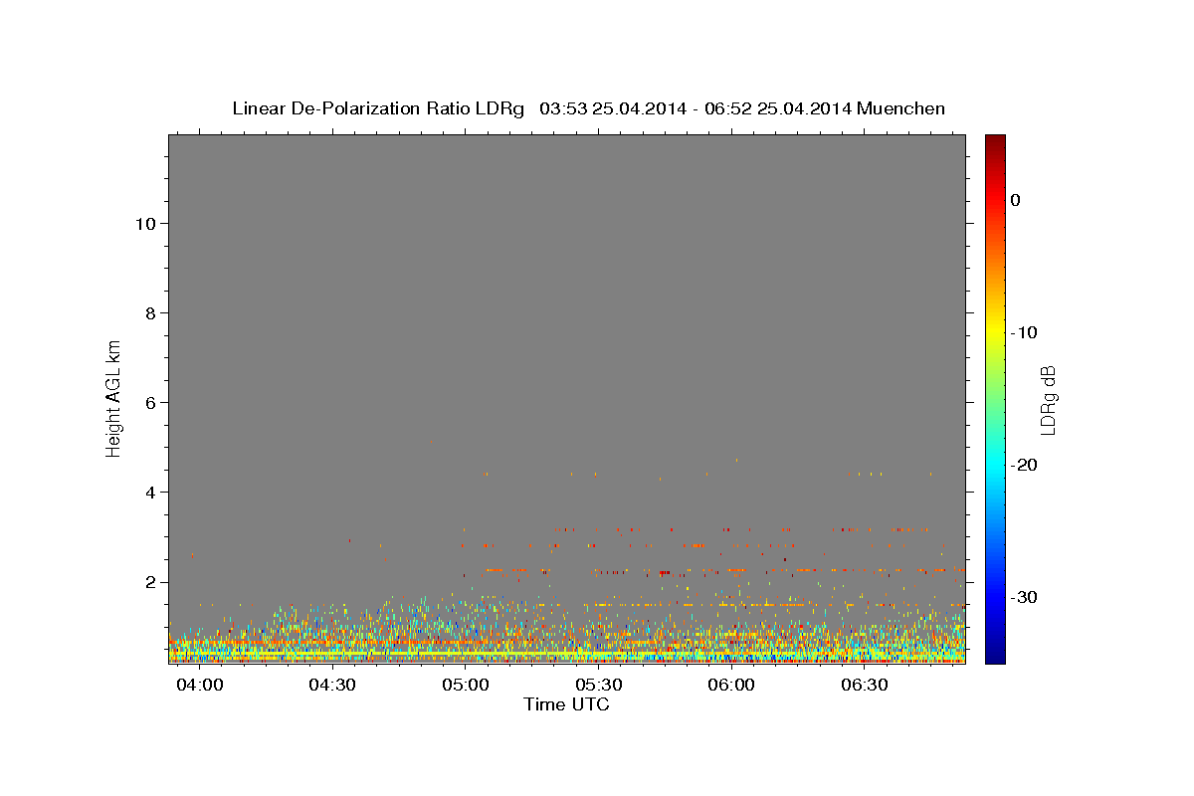Image resolution: width=1194 pixels, height=796 pixels.
Task: Click the 'LDRg dB' colorbar label
Action: point(1047,400)
